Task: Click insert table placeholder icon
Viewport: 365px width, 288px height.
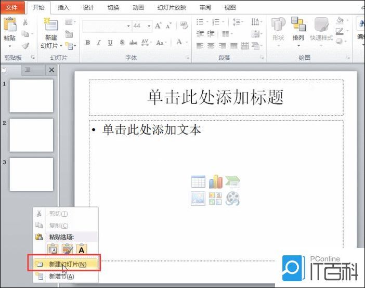Action: point(198,182)
